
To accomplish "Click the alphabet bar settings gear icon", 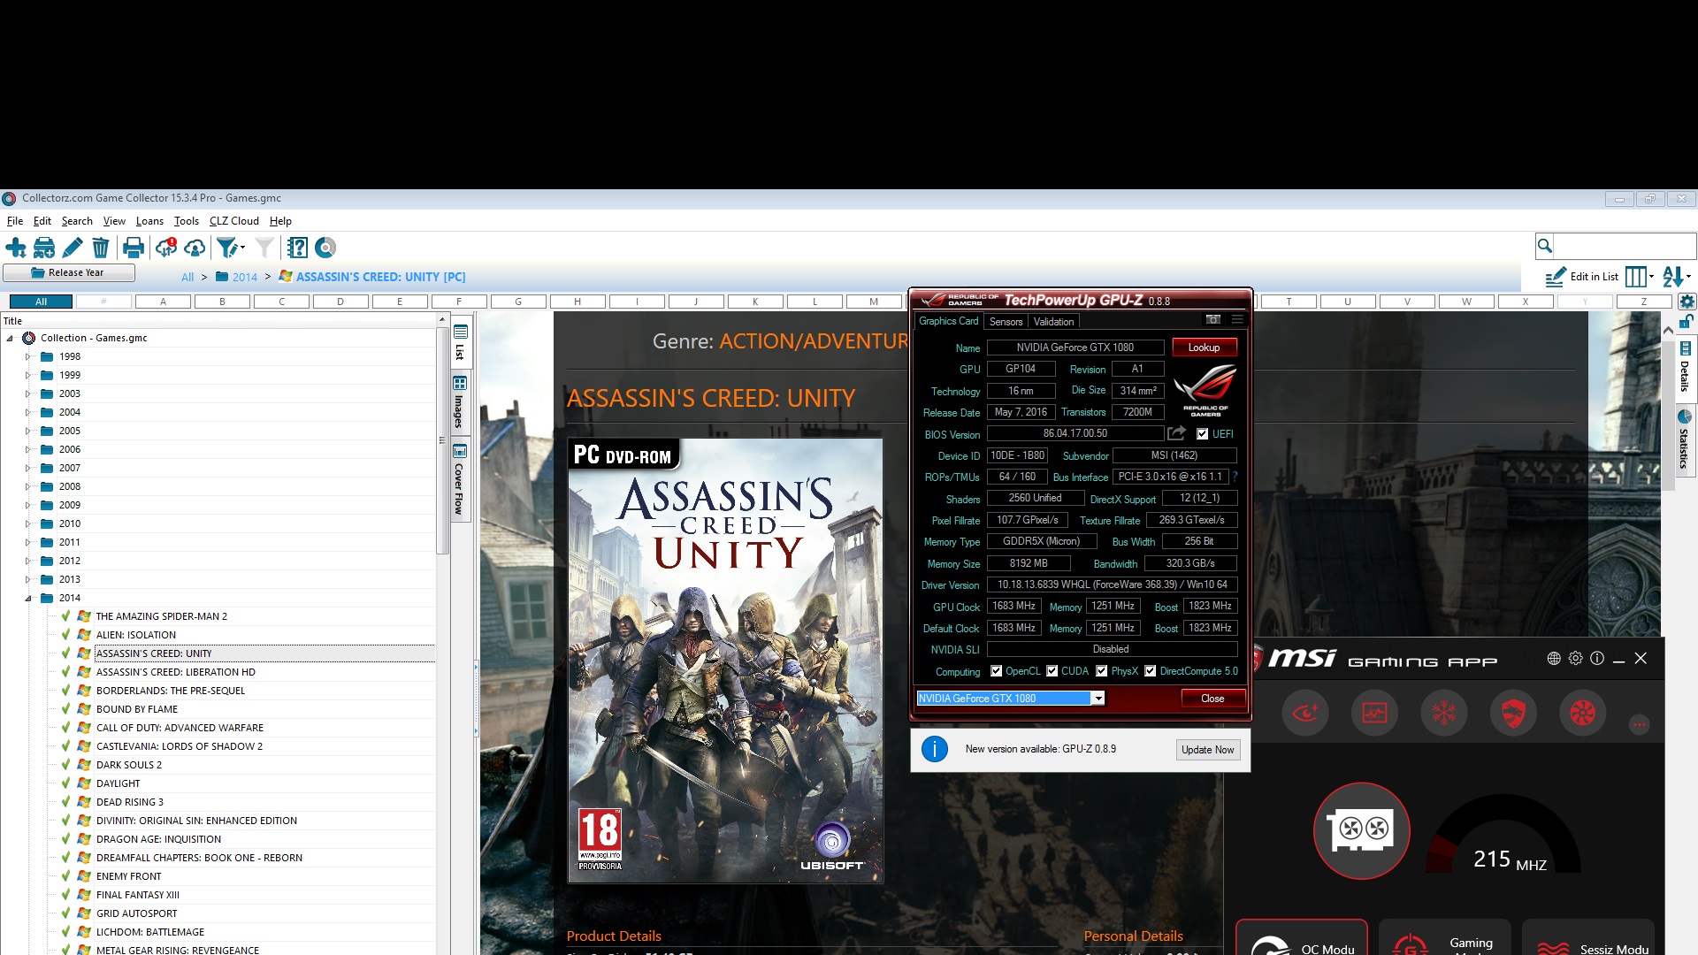I will [1687, 302].
